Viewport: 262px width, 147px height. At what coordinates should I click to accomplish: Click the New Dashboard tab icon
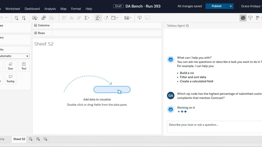pyautogui.click(x=38, y=139)
